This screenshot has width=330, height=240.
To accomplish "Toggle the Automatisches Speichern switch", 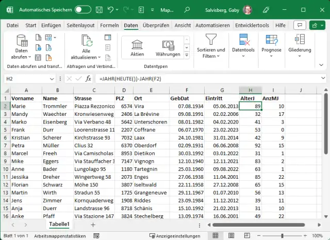I will [x=83, y=9].
